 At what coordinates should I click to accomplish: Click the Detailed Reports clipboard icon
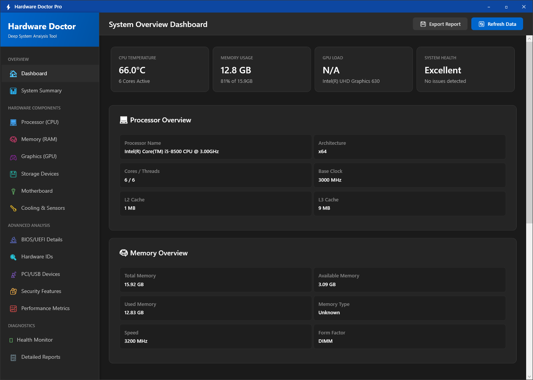(13, 357)
